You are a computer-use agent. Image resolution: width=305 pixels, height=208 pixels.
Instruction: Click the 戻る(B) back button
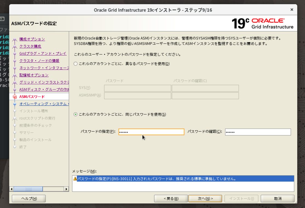tap(171, 198)
